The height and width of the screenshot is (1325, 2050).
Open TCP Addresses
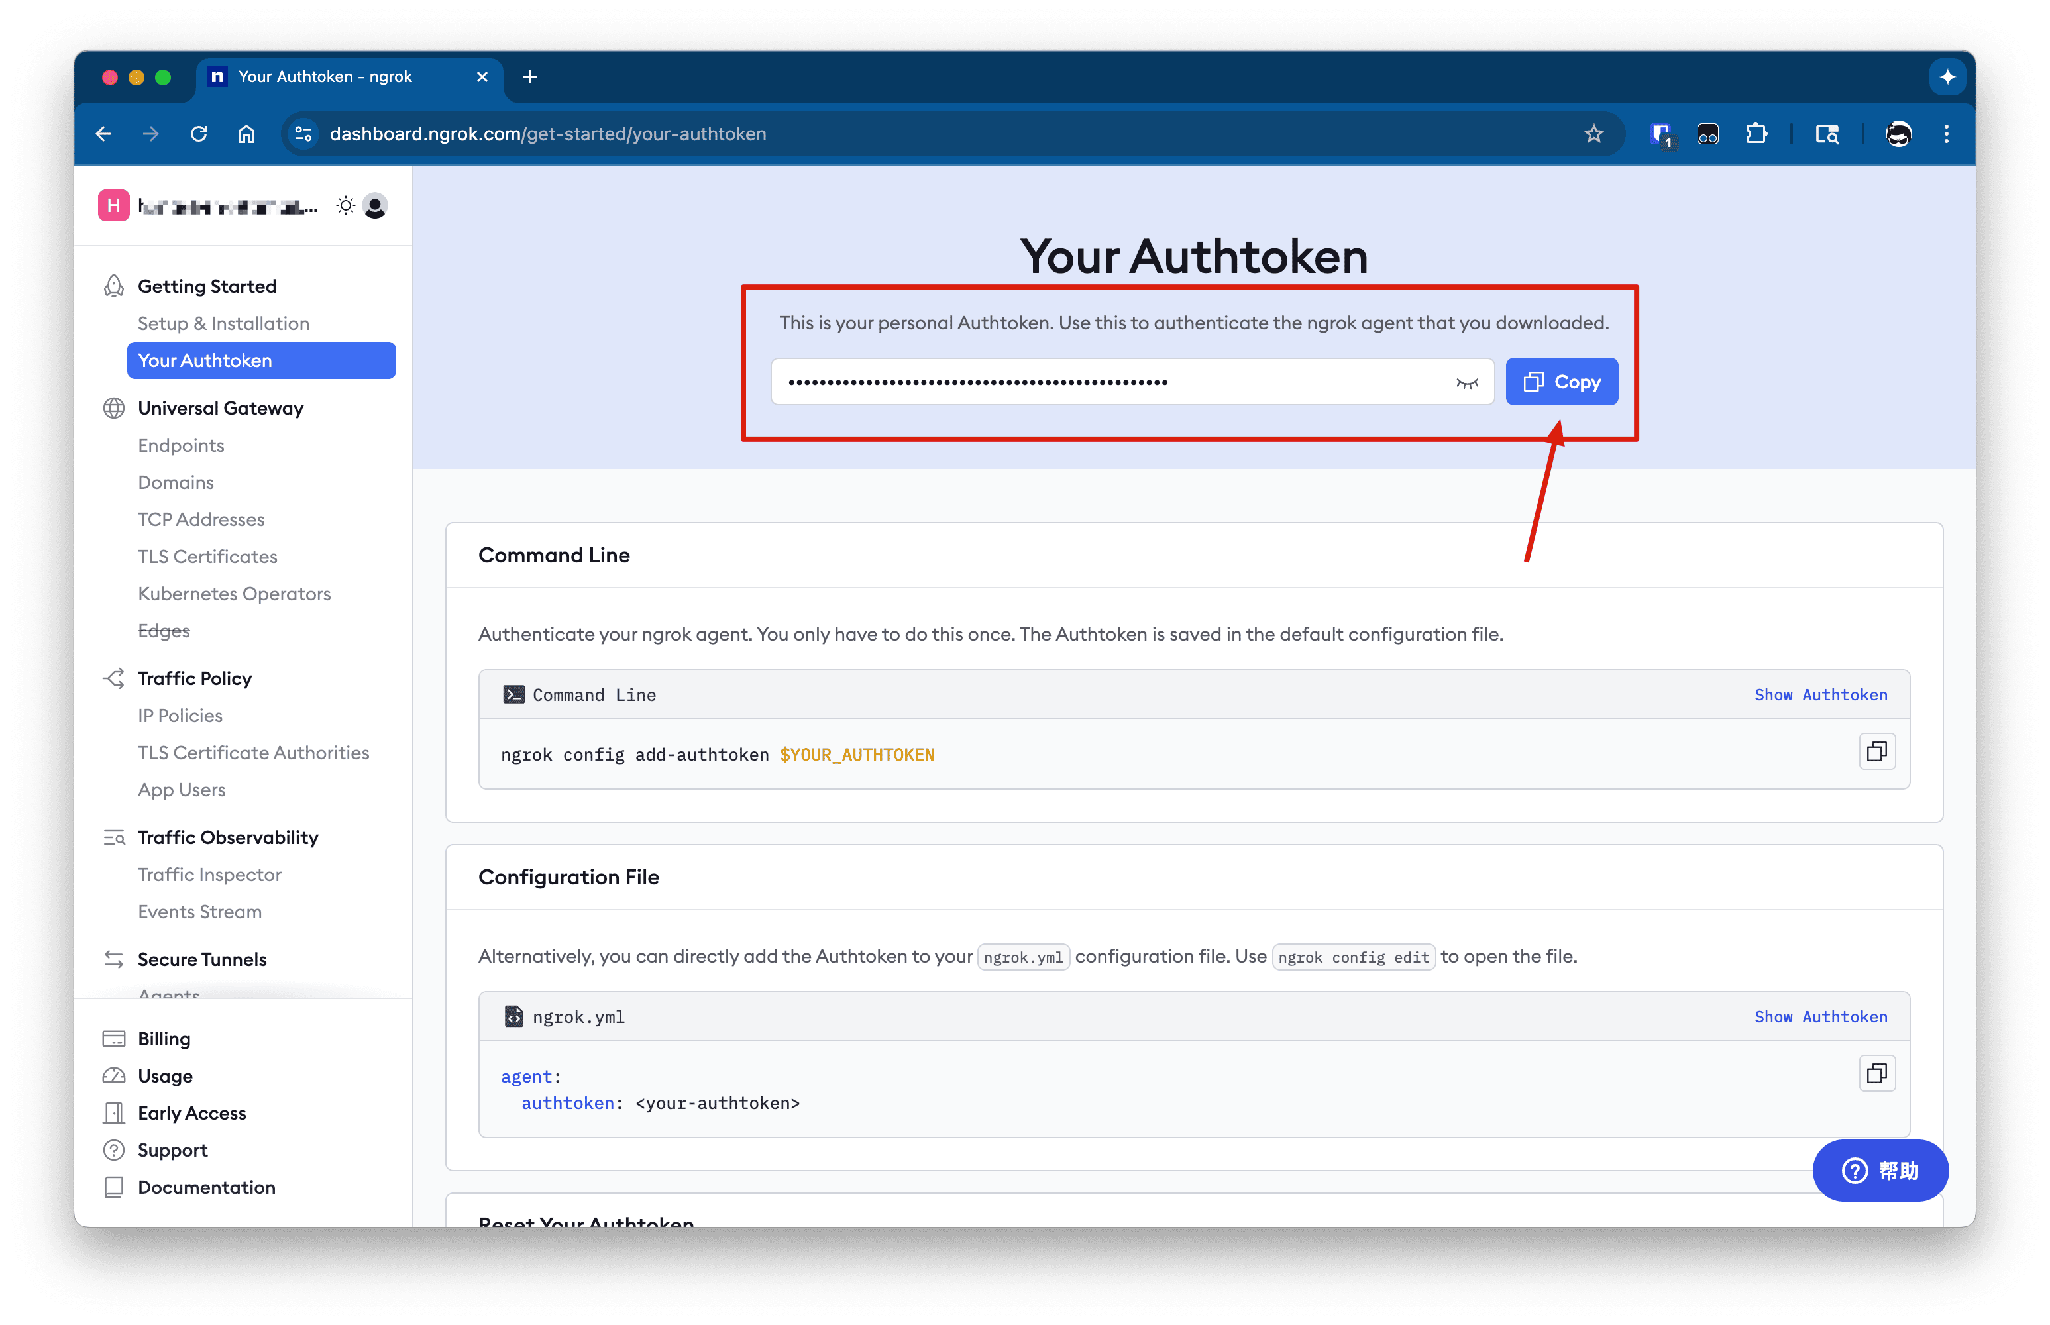click(x=201, y=519)
